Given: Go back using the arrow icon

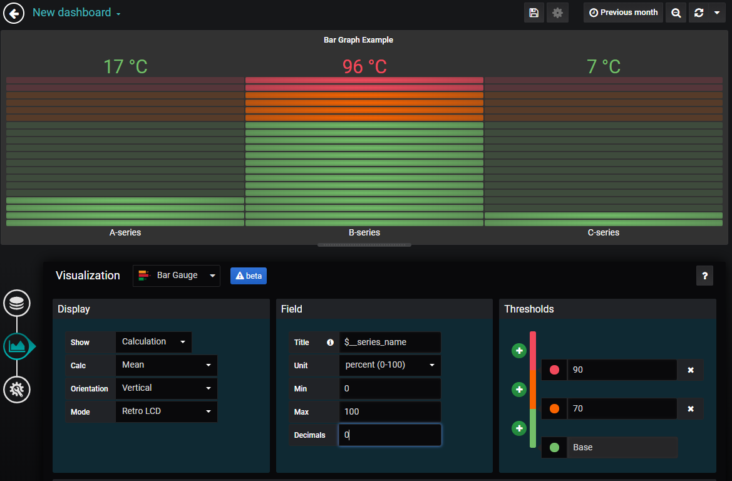Looking at the screenshot, I should [14, 13].
